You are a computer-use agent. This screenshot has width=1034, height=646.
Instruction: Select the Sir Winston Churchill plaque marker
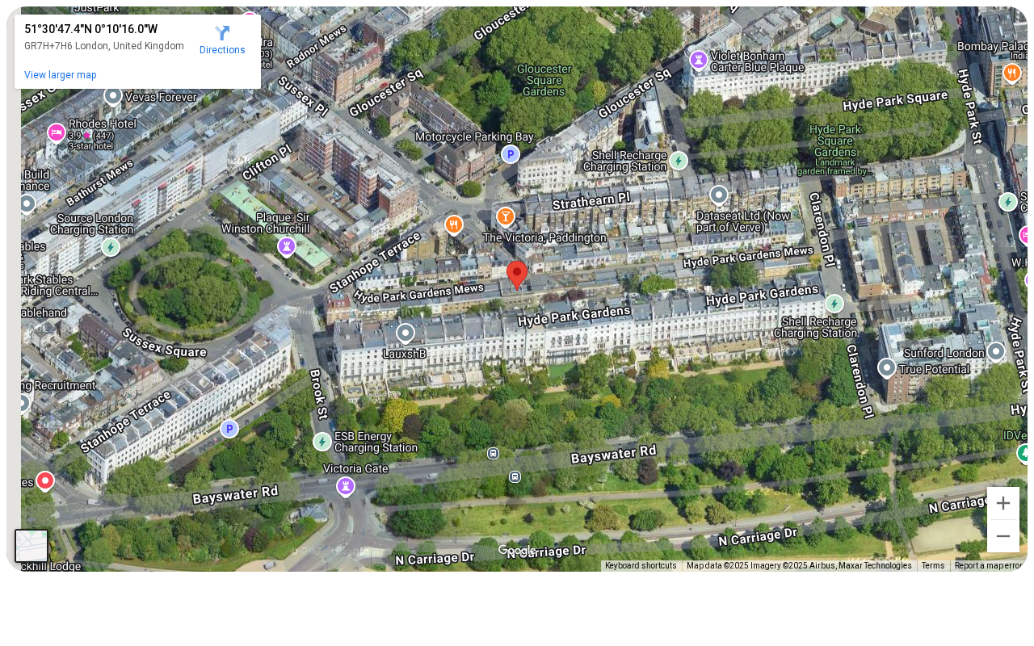coord(287,245)
